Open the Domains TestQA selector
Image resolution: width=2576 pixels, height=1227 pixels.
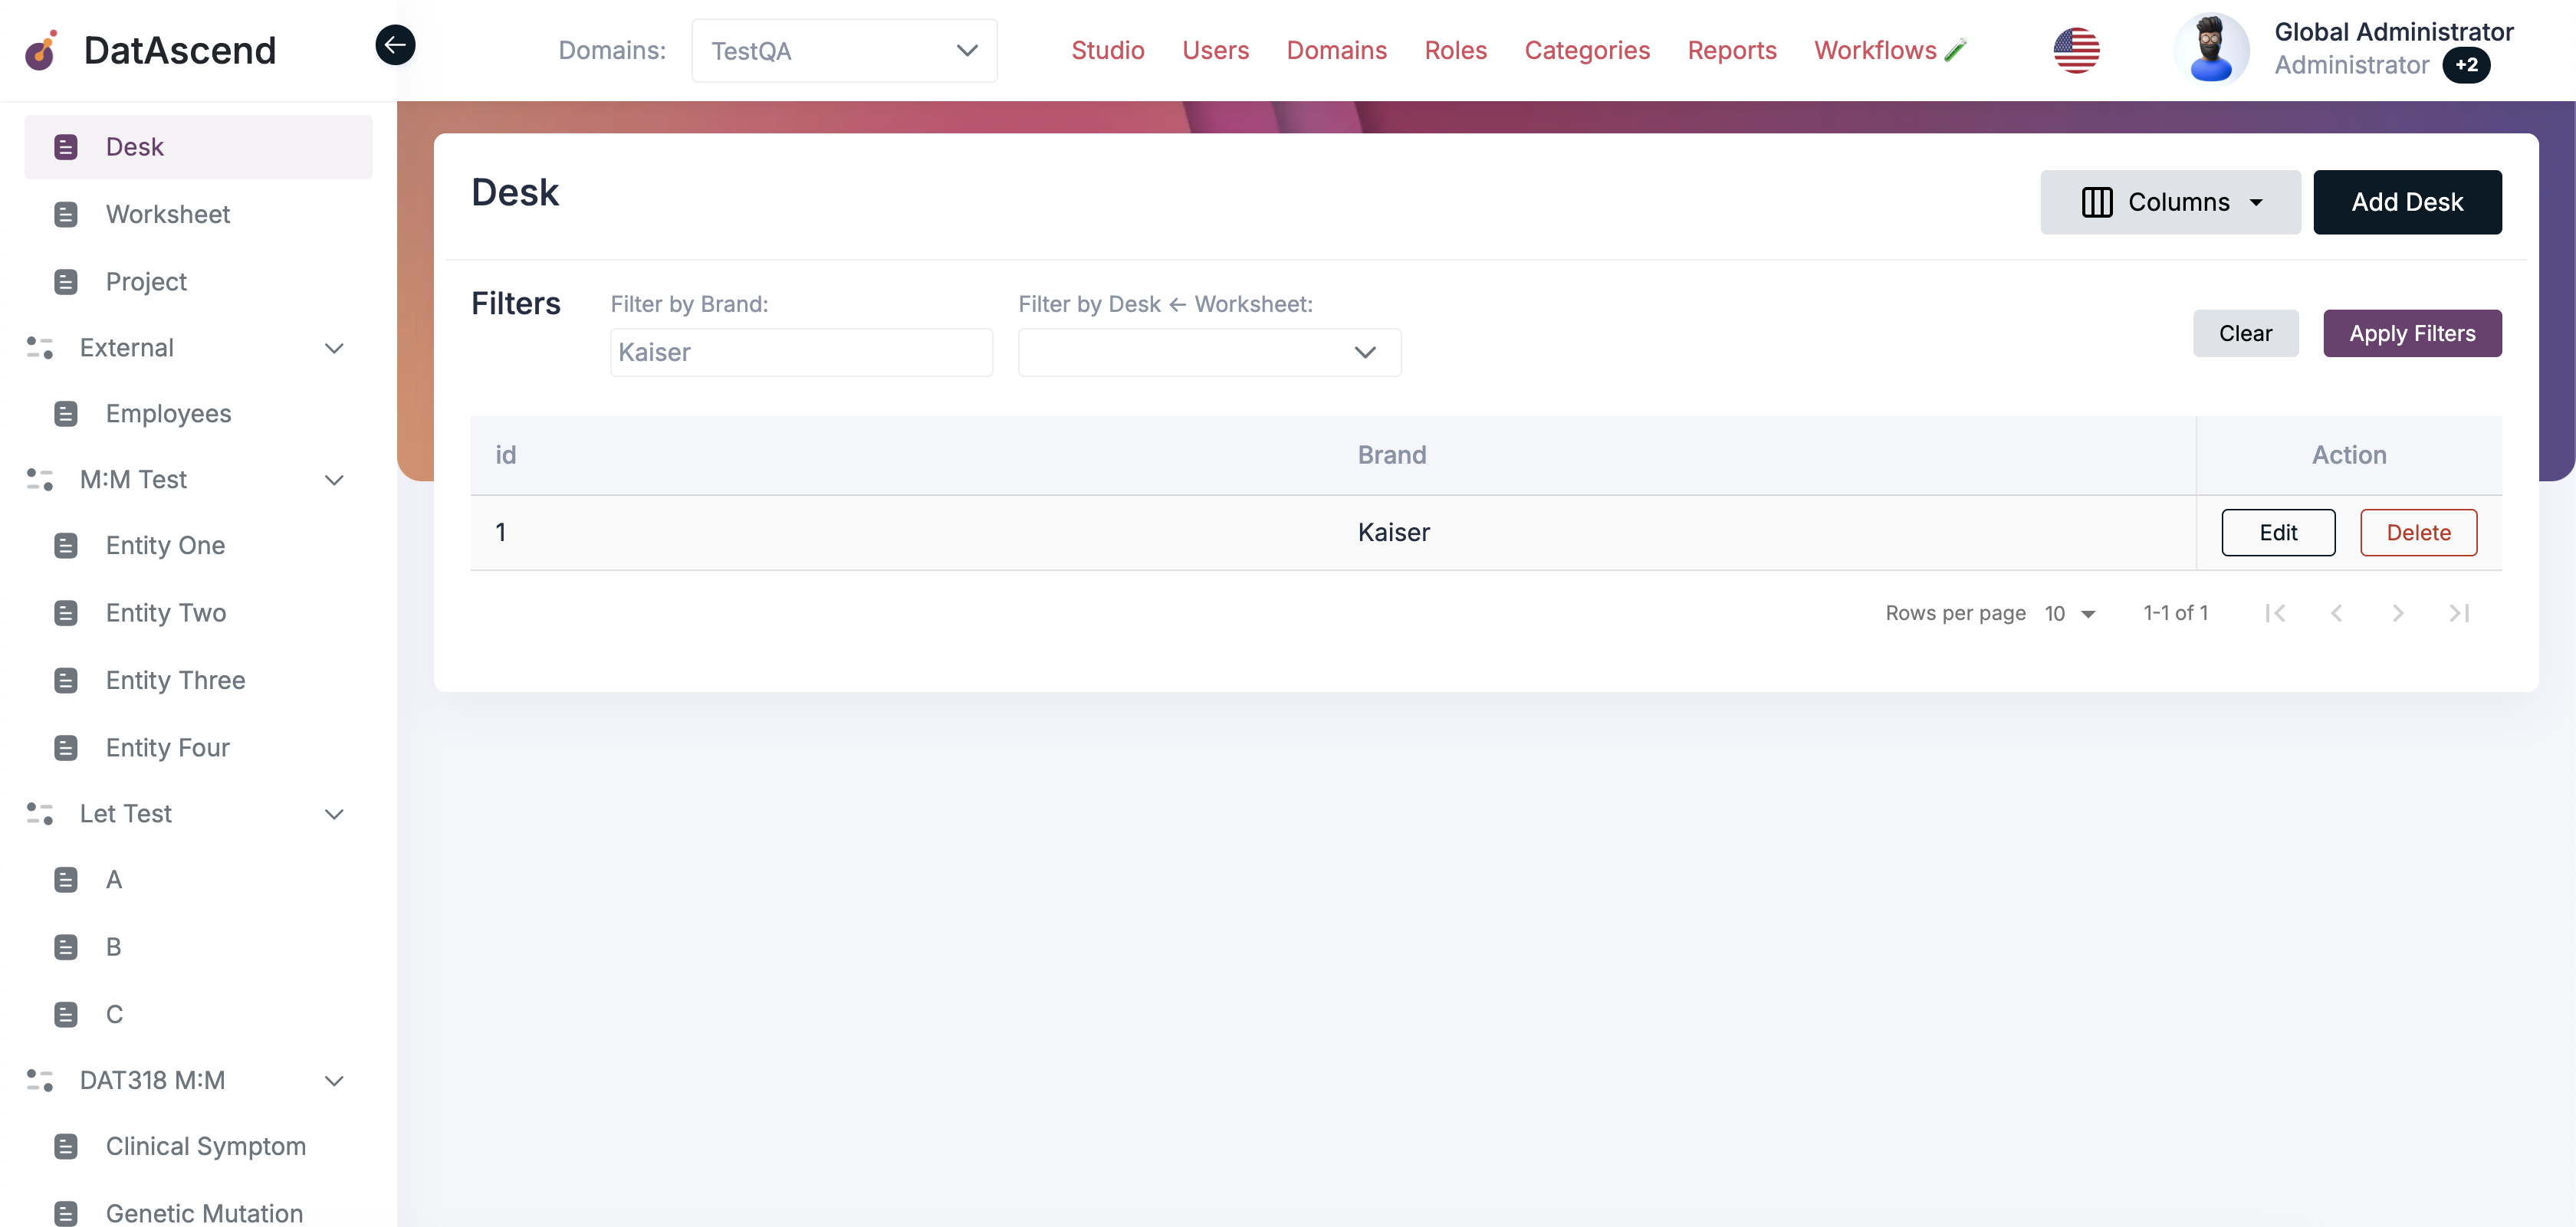(843, 50)
